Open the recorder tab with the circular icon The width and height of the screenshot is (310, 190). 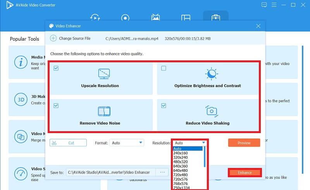[125, 18]
